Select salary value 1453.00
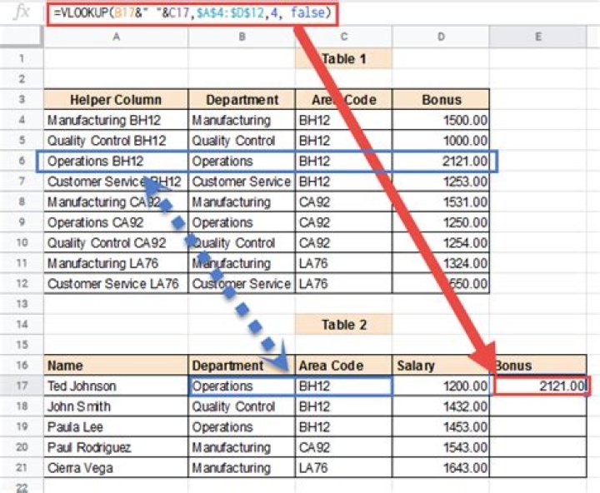This screenshot has height=493, width=600. click(x=441, y=426)
